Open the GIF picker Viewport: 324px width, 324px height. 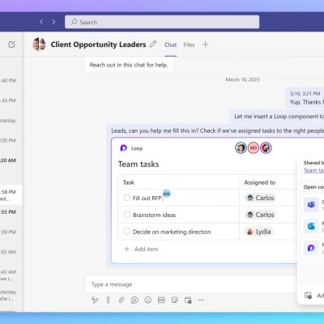(161, 300)
